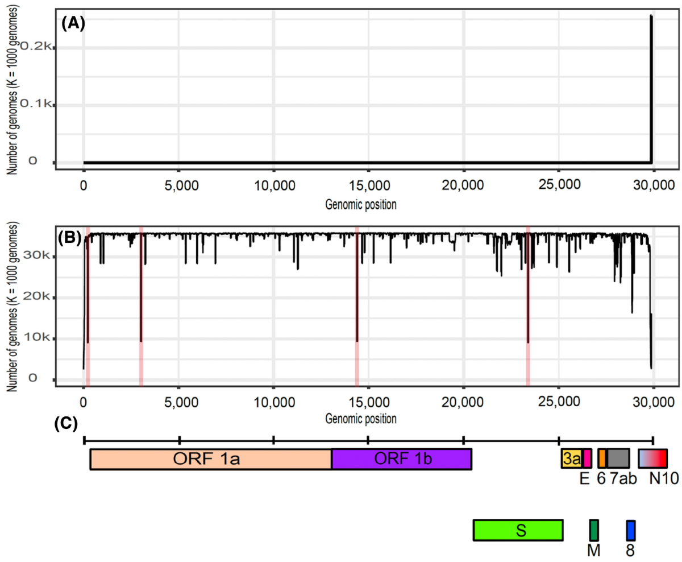Select the purple ORF 1b gene block
The image size is (682, 562).
point(401,459)
